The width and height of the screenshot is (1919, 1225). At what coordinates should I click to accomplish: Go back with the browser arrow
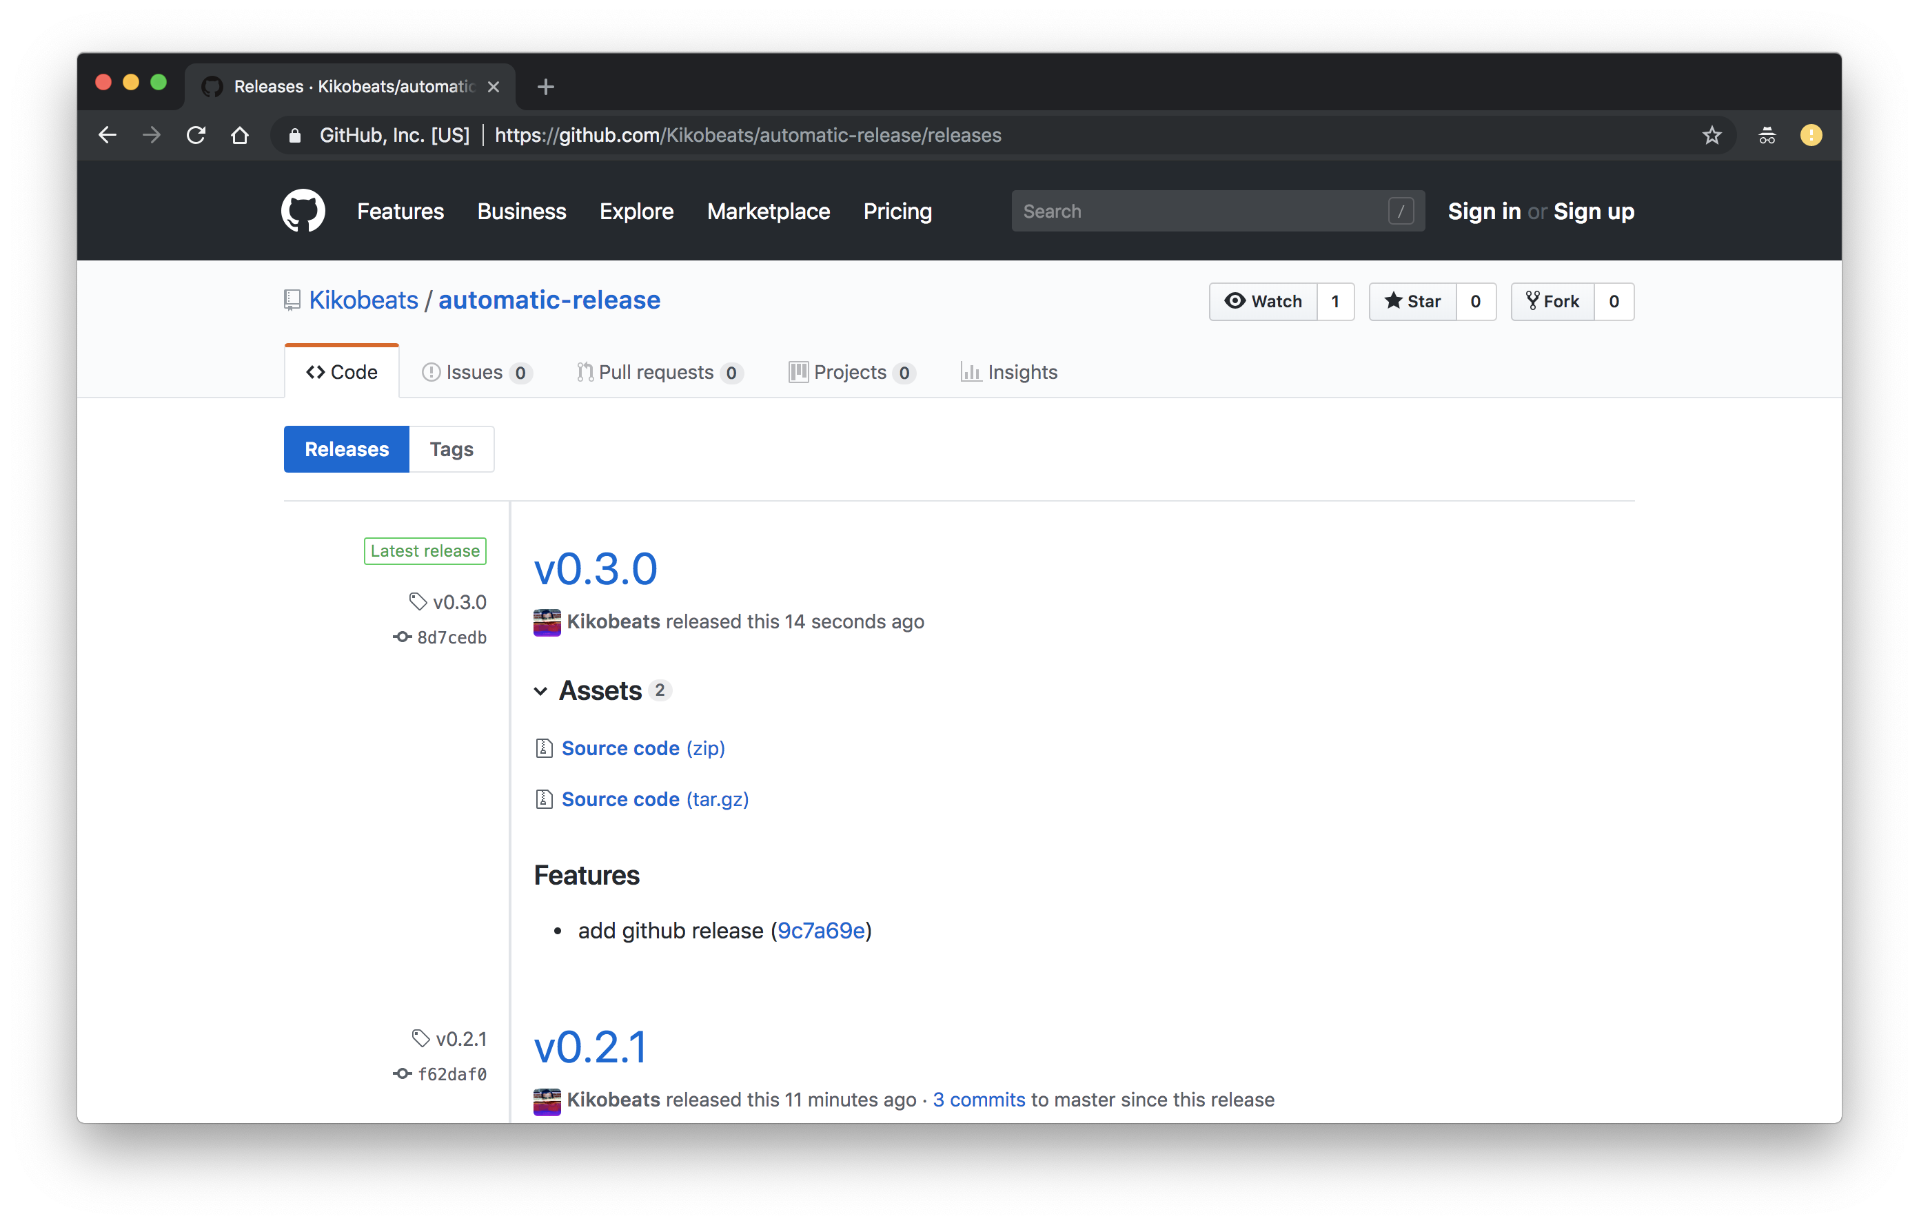108,136
